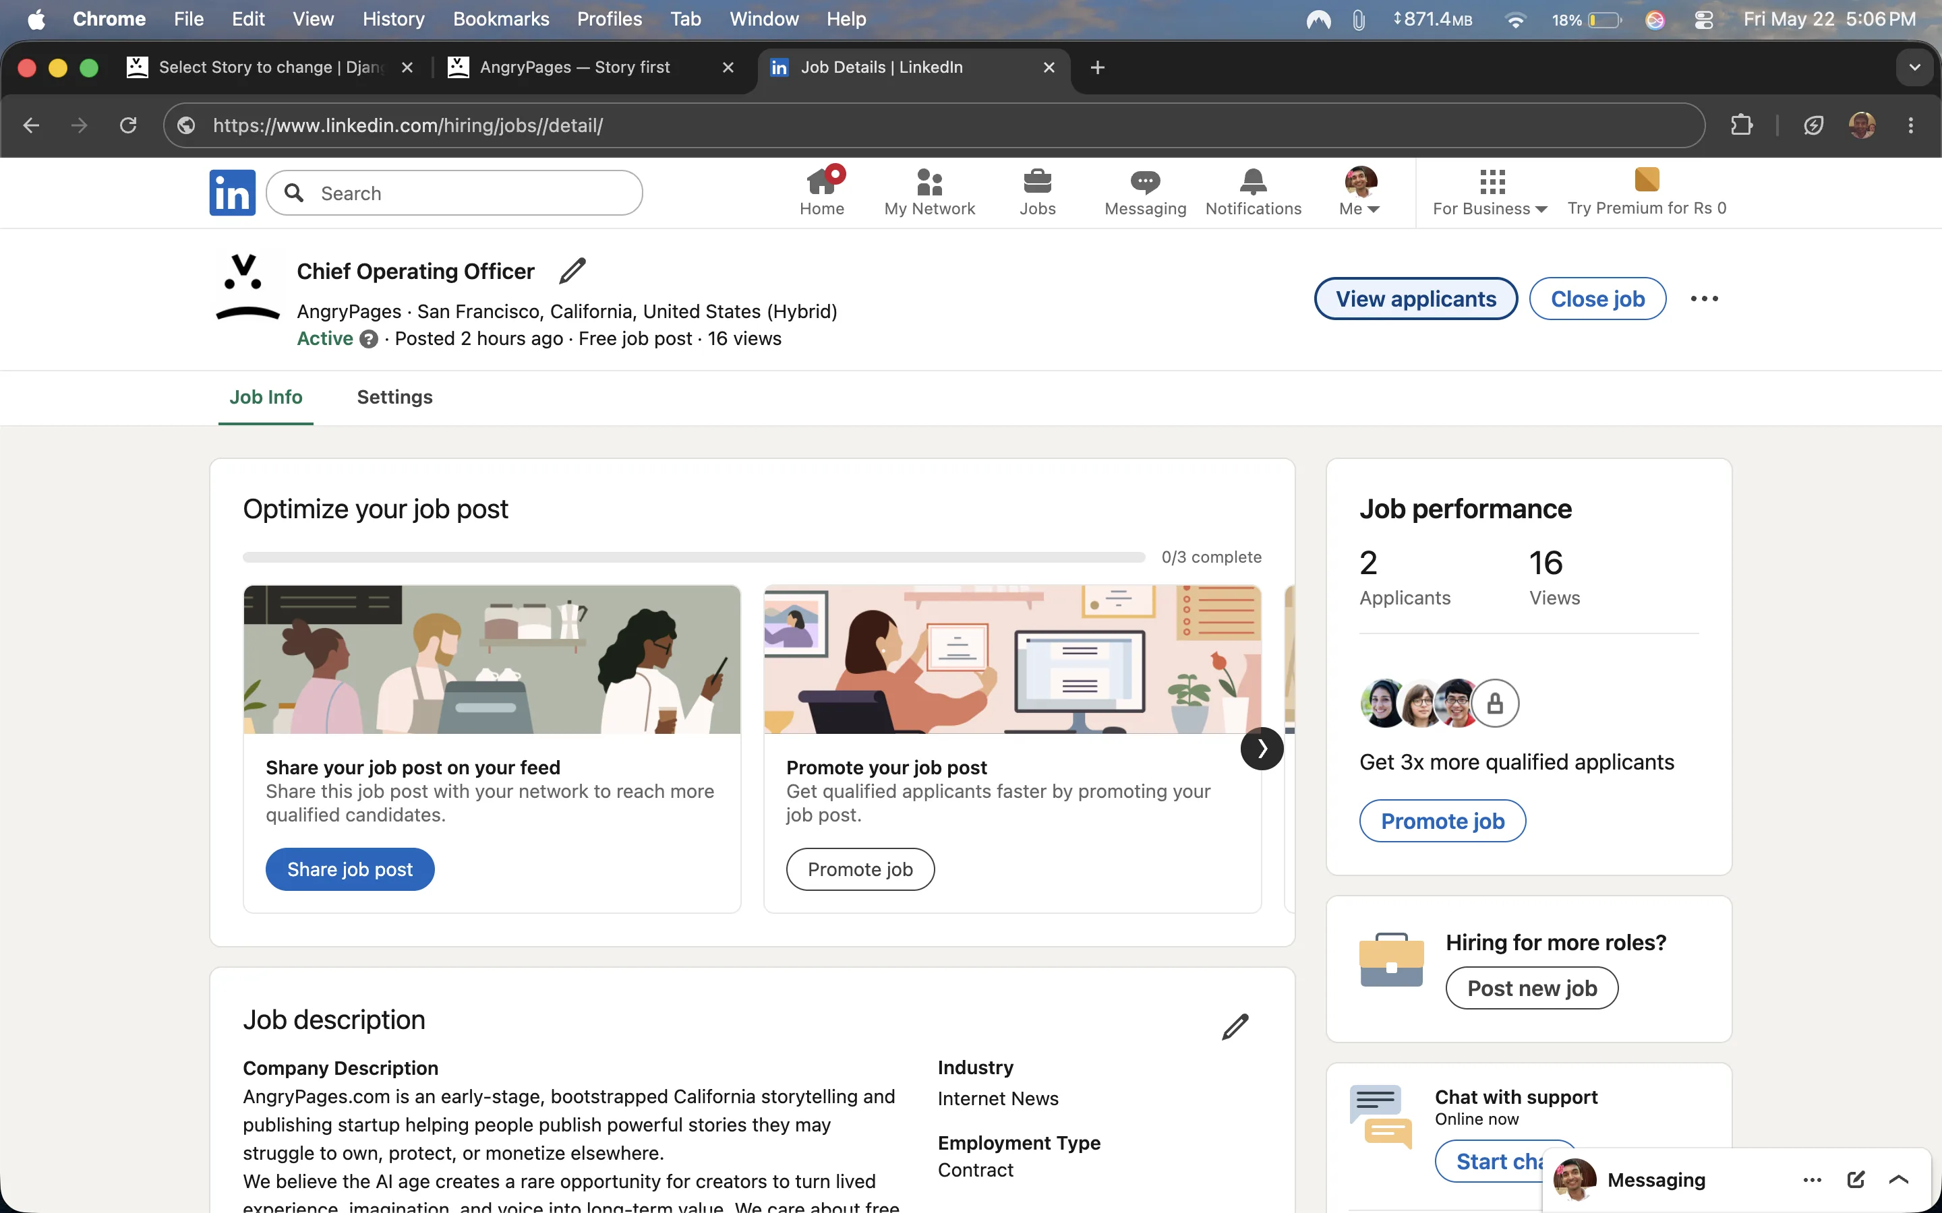Click the AngryPages company logo

pyautogui.click(x=247, y=287)
